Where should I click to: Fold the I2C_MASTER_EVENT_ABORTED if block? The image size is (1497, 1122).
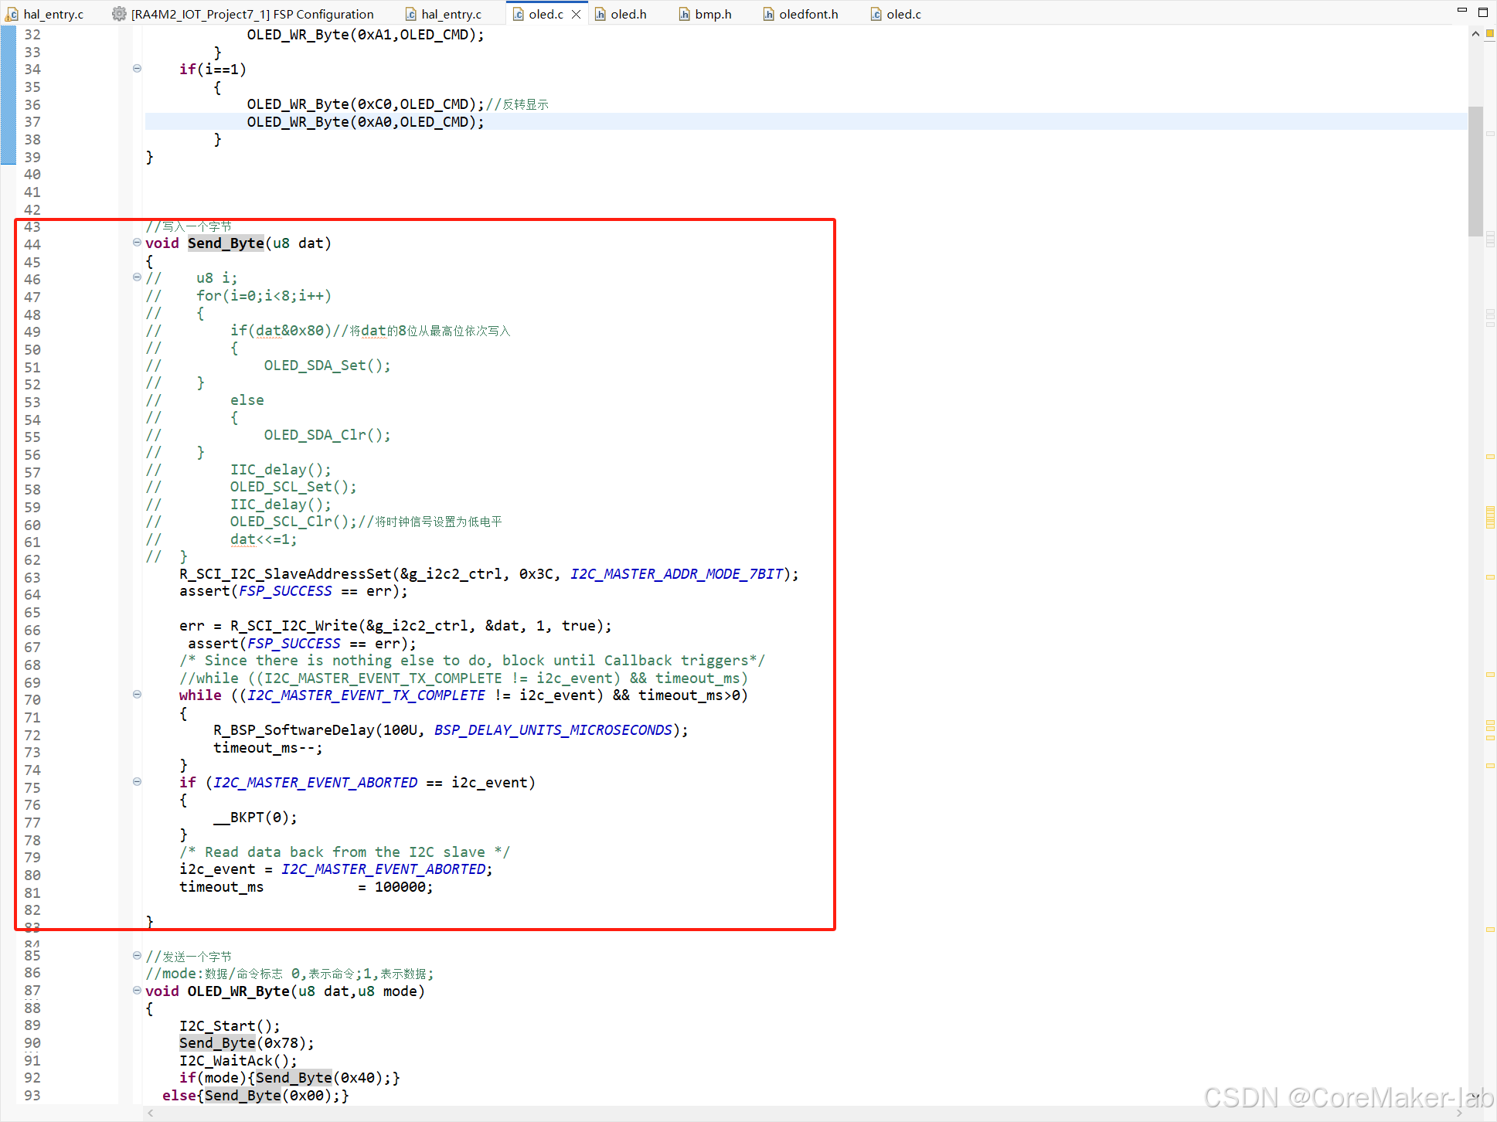point(137,782)
